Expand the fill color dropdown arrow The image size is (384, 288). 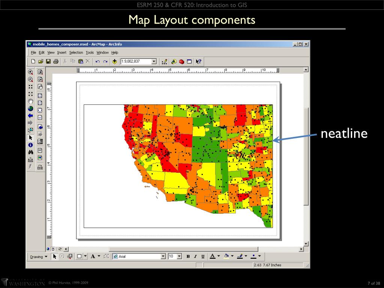pos(232,256)
